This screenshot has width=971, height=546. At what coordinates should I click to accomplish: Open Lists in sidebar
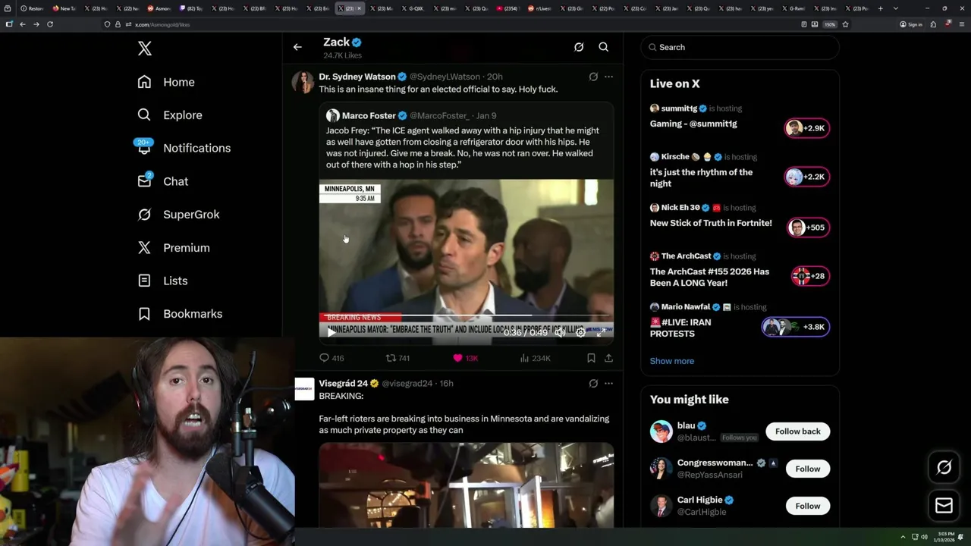click(162, 281)
